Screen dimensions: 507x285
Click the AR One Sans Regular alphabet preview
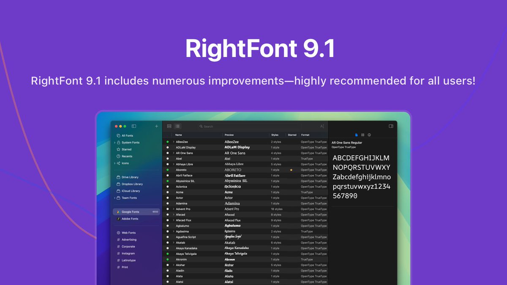click(x=362, y=177)
